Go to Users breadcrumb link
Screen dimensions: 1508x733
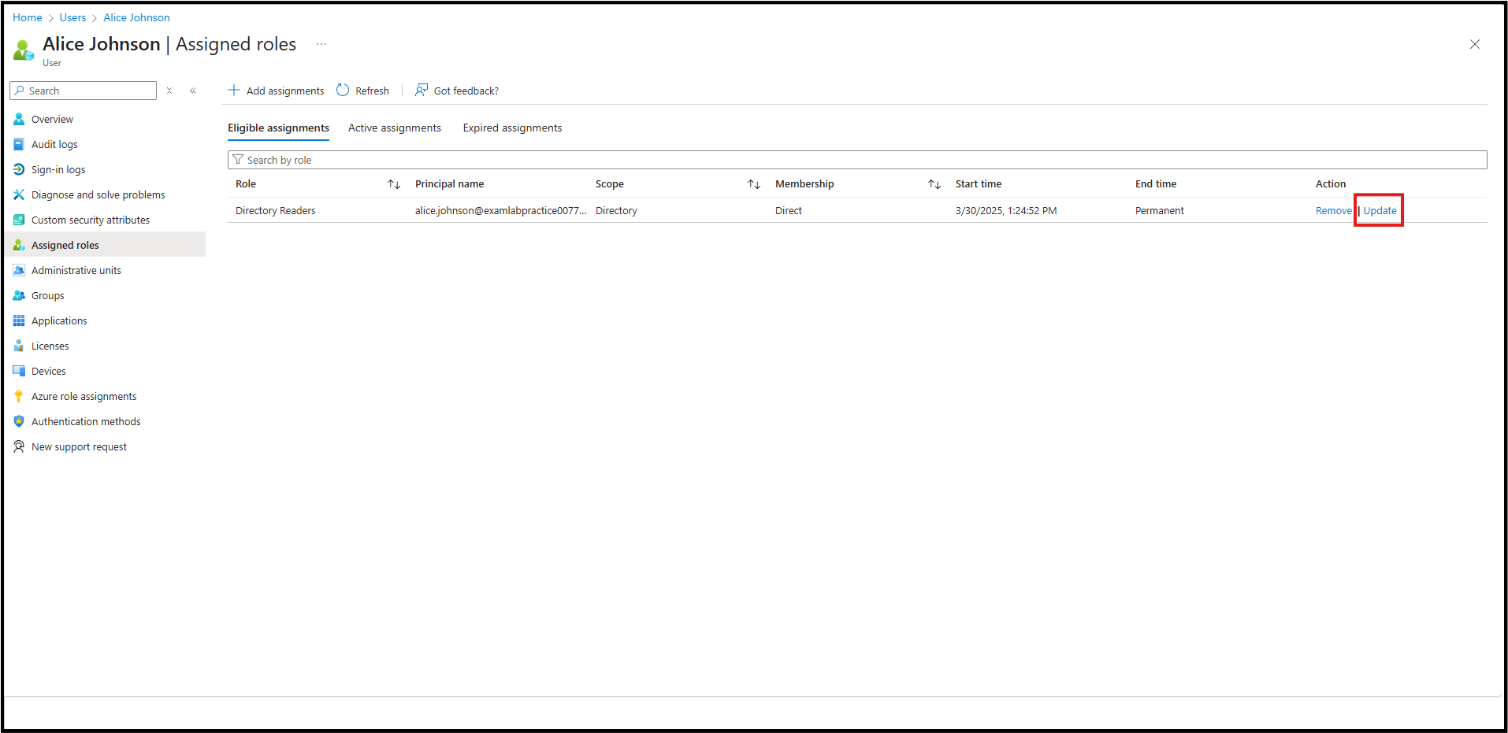click(72, 17)
